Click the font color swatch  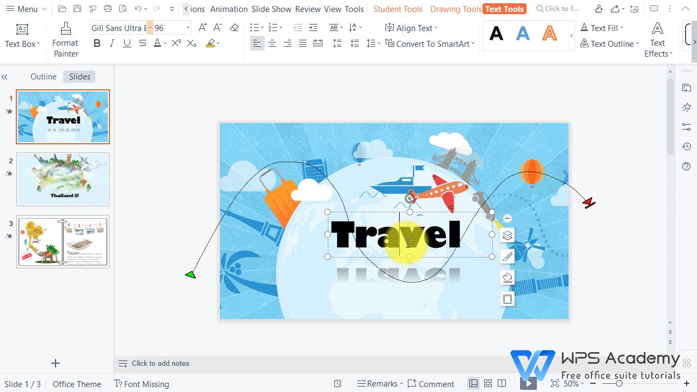[157, 43]
